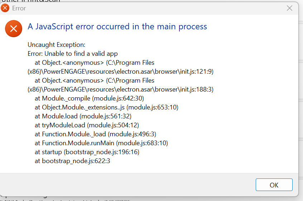Click the init.js:121:9 path line
Viewport: 303px width, 201px height.
click(120, 72)
